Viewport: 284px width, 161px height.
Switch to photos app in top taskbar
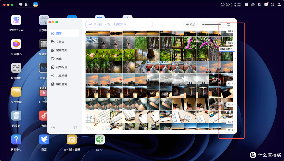click(35, 4)
